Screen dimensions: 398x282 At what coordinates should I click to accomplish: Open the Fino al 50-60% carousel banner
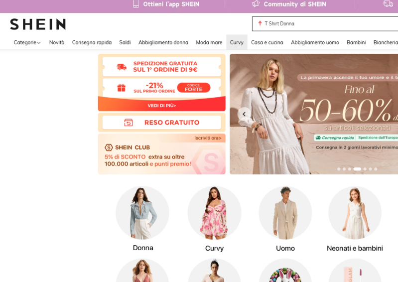tap(314, 114)
